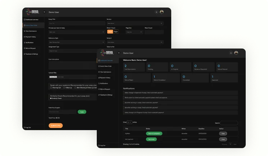Open Payment History in the front window sidebar
The image size is (268, 156).
(105, 78)
